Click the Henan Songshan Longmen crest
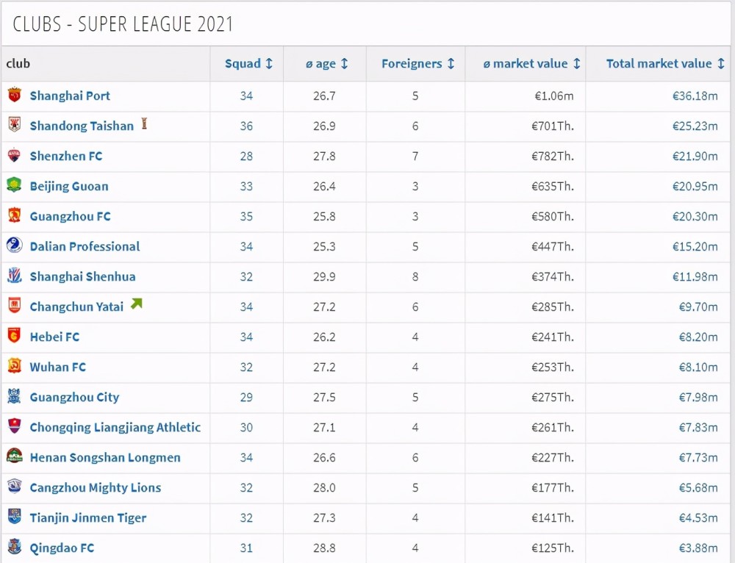 (x=15, y=456)
